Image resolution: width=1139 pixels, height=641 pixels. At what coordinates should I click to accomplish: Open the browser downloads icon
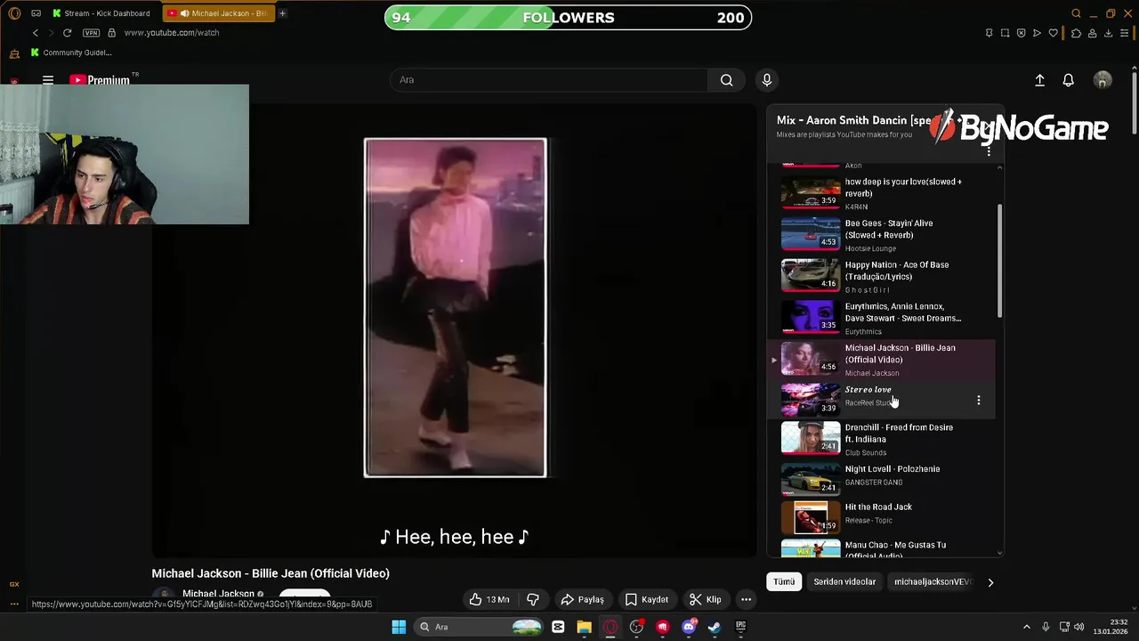pyautogui.click(x=1109, y=33)
